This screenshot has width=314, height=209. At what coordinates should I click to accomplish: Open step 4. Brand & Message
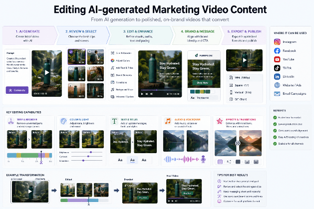[x=198, y=35]
